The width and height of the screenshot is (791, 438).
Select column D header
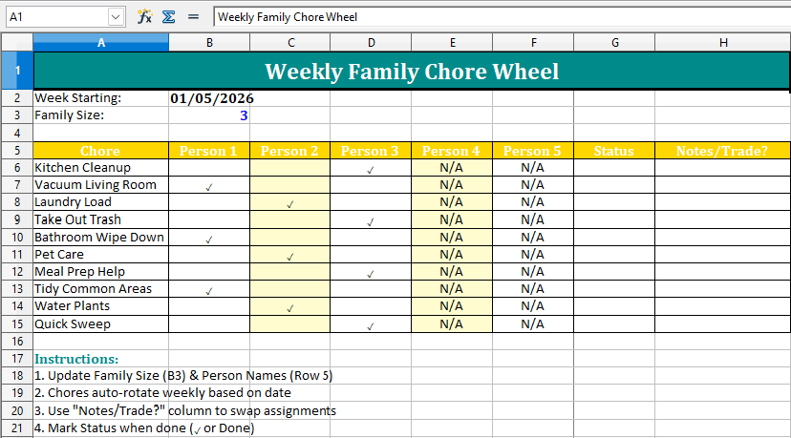(x=371, y=42)
